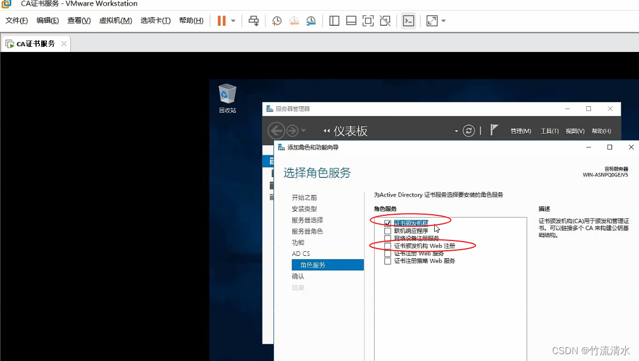Screen dimensions: 639x361
Task: Go to the 服务器选择 wizard step
Action: click(x=307, y=220)
